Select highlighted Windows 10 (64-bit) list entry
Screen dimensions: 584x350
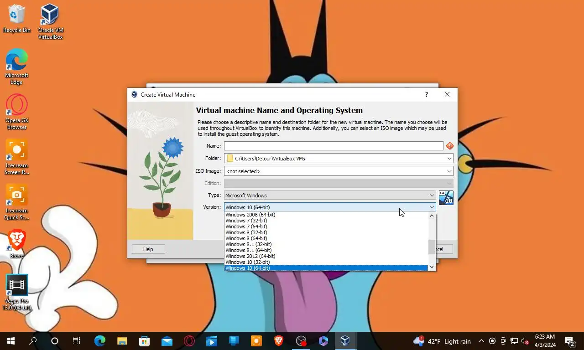(326, 268)
